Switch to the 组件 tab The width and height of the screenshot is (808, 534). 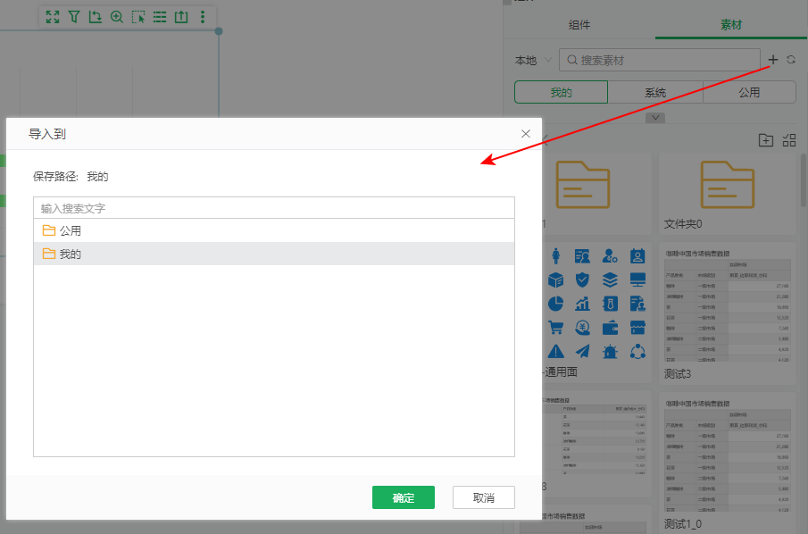click(x=579, y=25)
